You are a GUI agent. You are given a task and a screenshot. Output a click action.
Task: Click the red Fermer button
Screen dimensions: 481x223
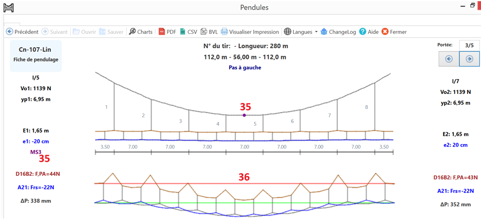394,32
